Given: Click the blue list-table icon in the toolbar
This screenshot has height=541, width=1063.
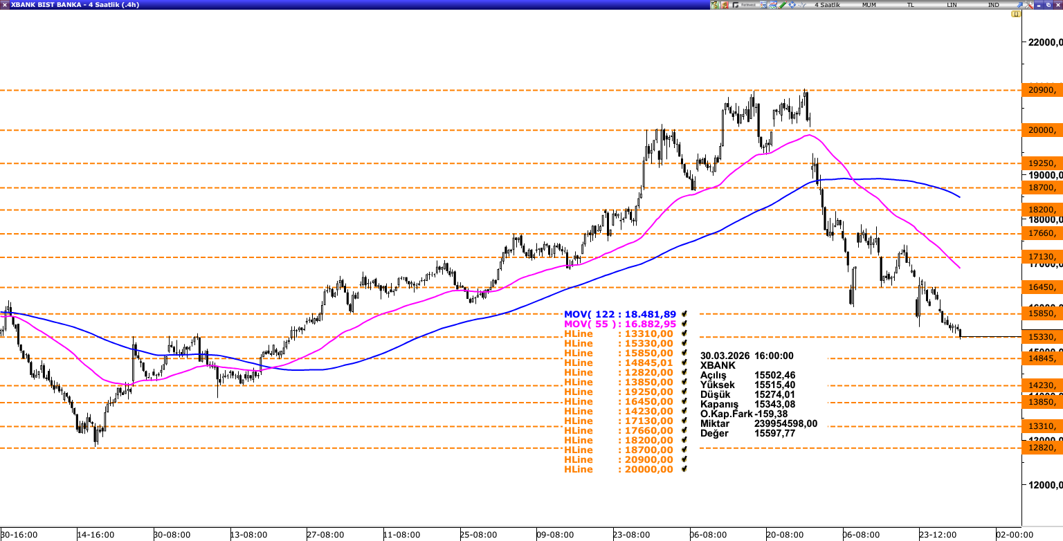Looking at the screenshot, I should (763, 5).
